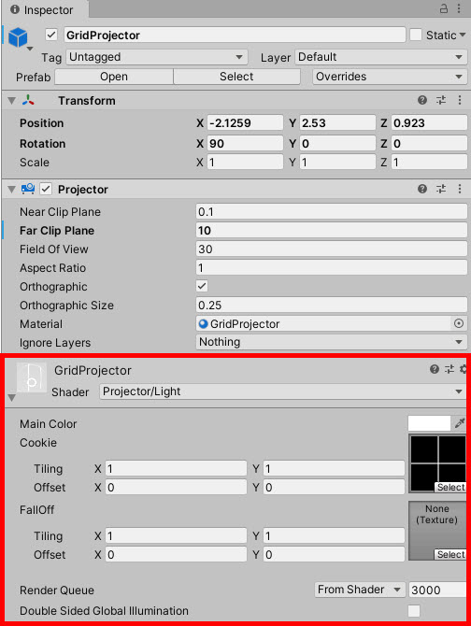
Task: Select the Inspector tab
Action: click(43, 9)
